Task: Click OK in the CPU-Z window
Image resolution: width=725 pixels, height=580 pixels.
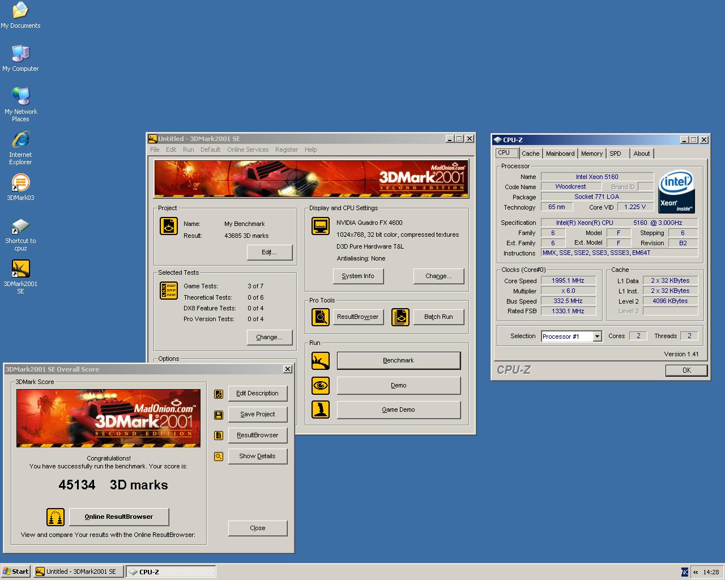Action: pos(686,370)
